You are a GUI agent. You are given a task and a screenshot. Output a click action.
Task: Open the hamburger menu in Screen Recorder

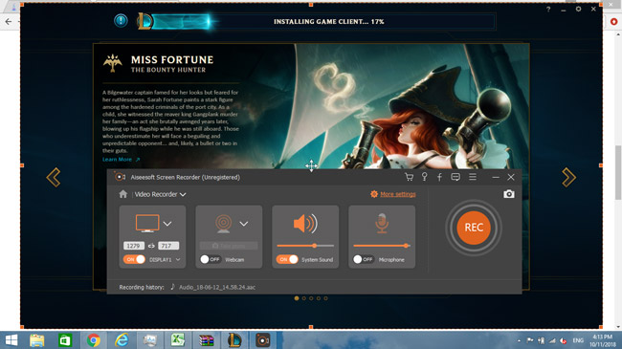(x=473, y=177)
